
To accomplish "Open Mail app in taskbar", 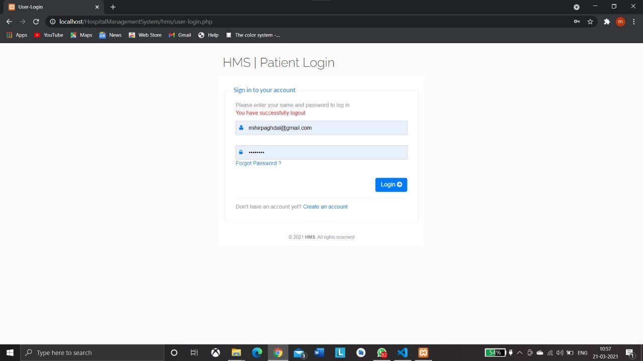I will 299,352.
